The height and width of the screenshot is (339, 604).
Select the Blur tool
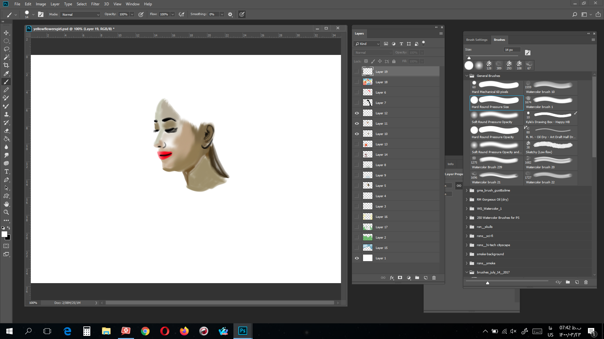pyautogui.click(x=6, y=147)
